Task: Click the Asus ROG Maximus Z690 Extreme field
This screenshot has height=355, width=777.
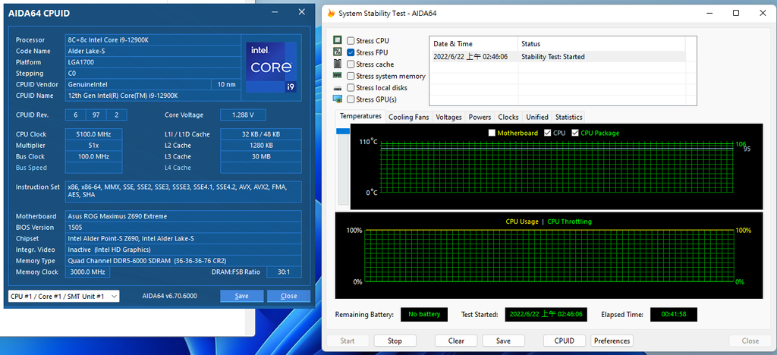Action: pyautogui.click(x=184, y=216)
